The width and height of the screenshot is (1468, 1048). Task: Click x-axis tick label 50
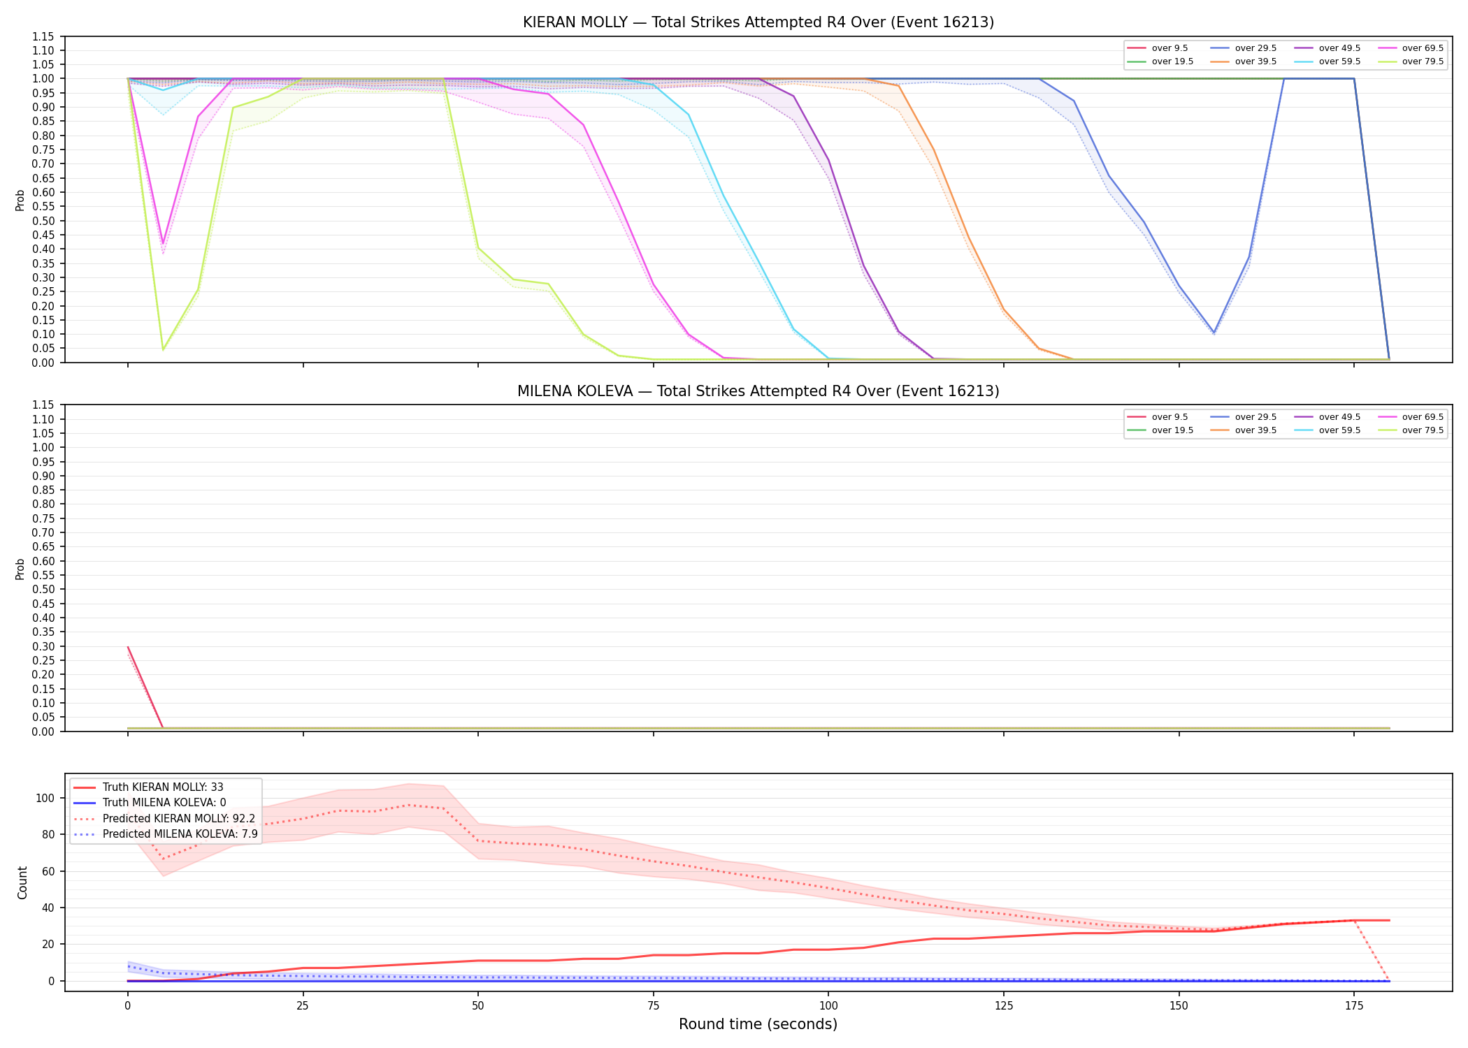(478, 1006)
